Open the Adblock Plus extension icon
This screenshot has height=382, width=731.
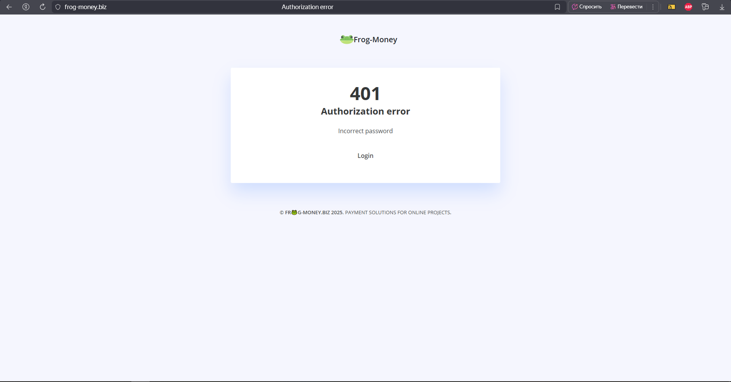click(688, 7)
